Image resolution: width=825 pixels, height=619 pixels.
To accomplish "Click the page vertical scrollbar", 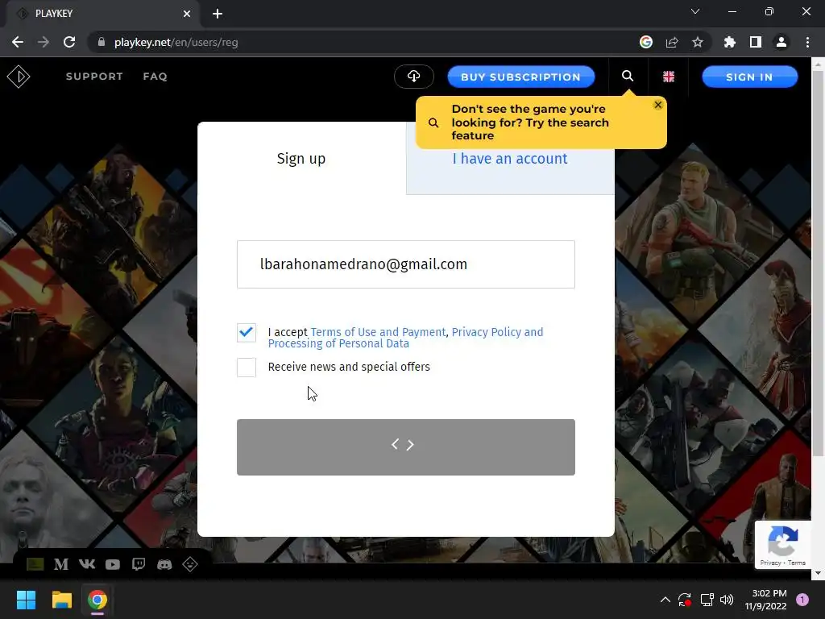I will [x=818, y=264].
